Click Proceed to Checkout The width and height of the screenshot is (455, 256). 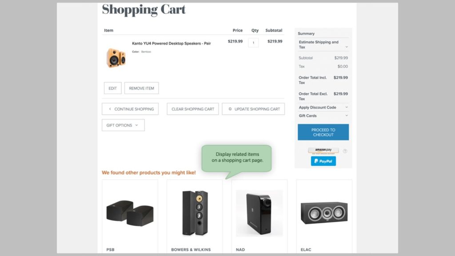323,132
